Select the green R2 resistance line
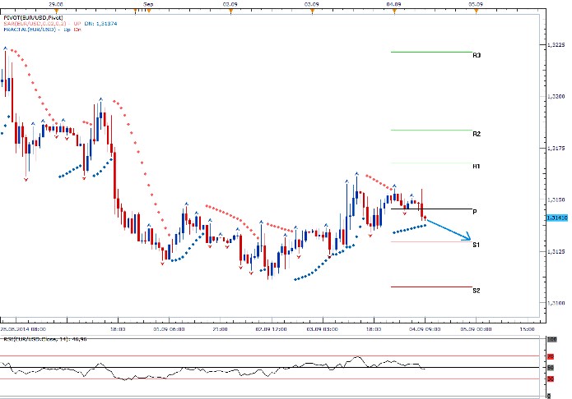This screenshot has width=572, height=399. (431, 130)
